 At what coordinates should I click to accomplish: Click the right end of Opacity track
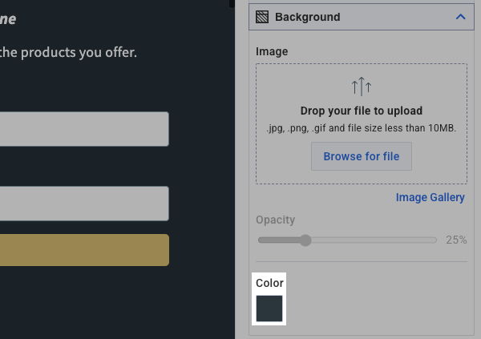[435, 240]
